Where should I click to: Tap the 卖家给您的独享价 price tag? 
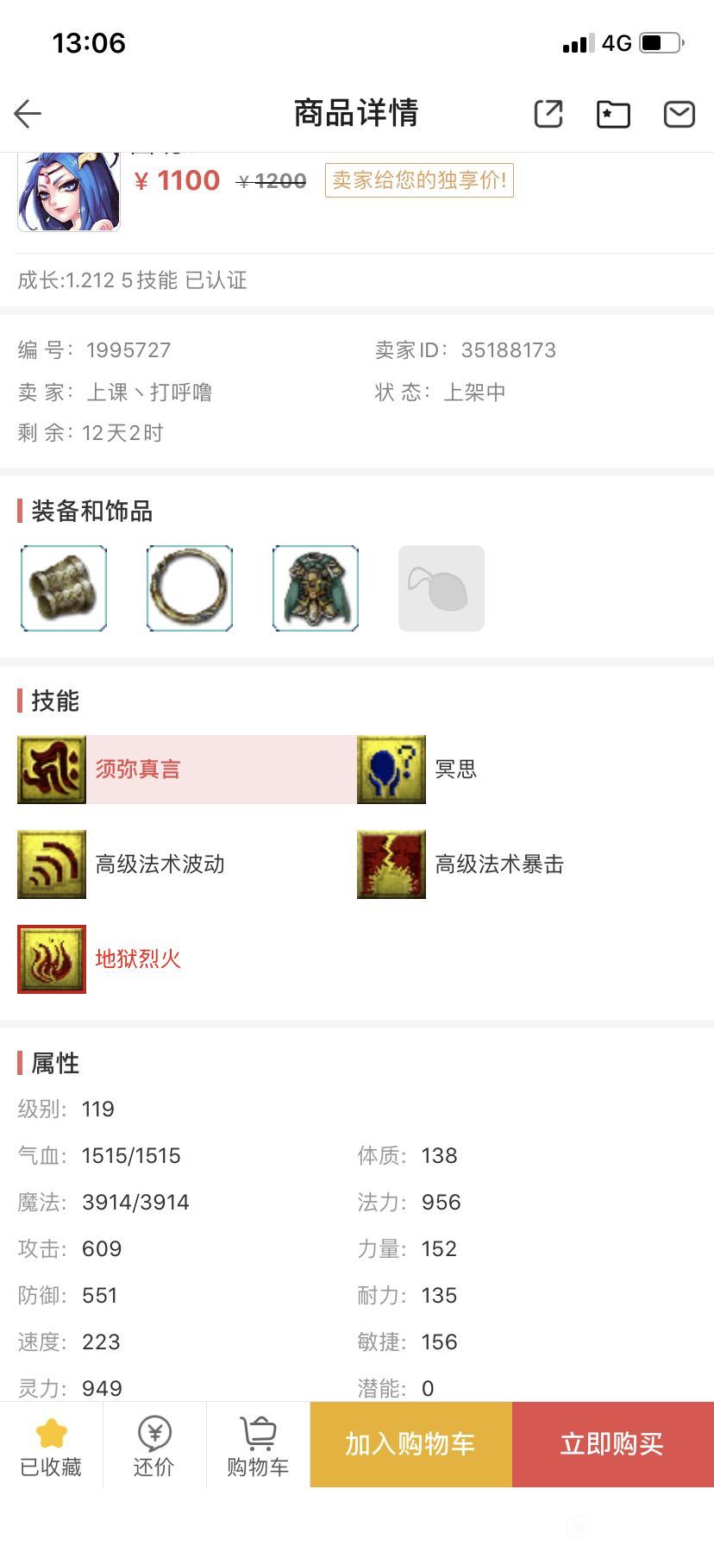coord(419,180)
